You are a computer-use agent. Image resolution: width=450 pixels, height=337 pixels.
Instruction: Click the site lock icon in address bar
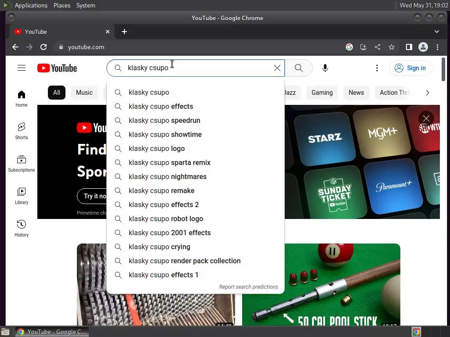pyautogui.click(x=61, y=47)
